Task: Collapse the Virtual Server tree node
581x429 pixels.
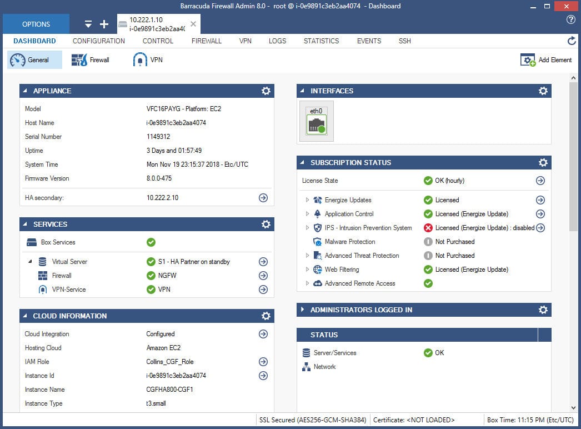Action: (31, 262)
